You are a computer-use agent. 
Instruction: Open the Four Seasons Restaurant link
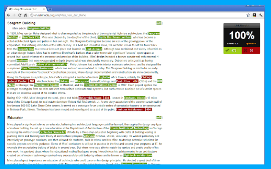click(37, 68)
